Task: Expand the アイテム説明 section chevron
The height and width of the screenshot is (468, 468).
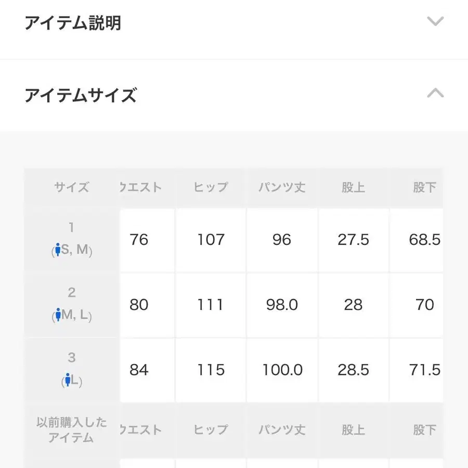Action: pos(435,22)
